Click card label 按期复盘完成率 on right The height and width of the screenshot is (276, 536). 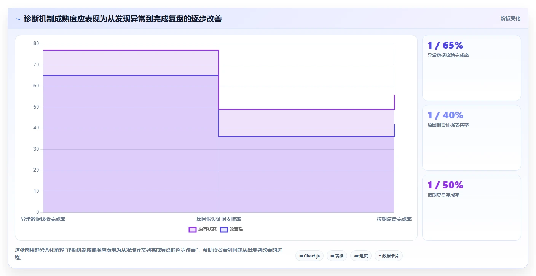[x=443, y=195]
